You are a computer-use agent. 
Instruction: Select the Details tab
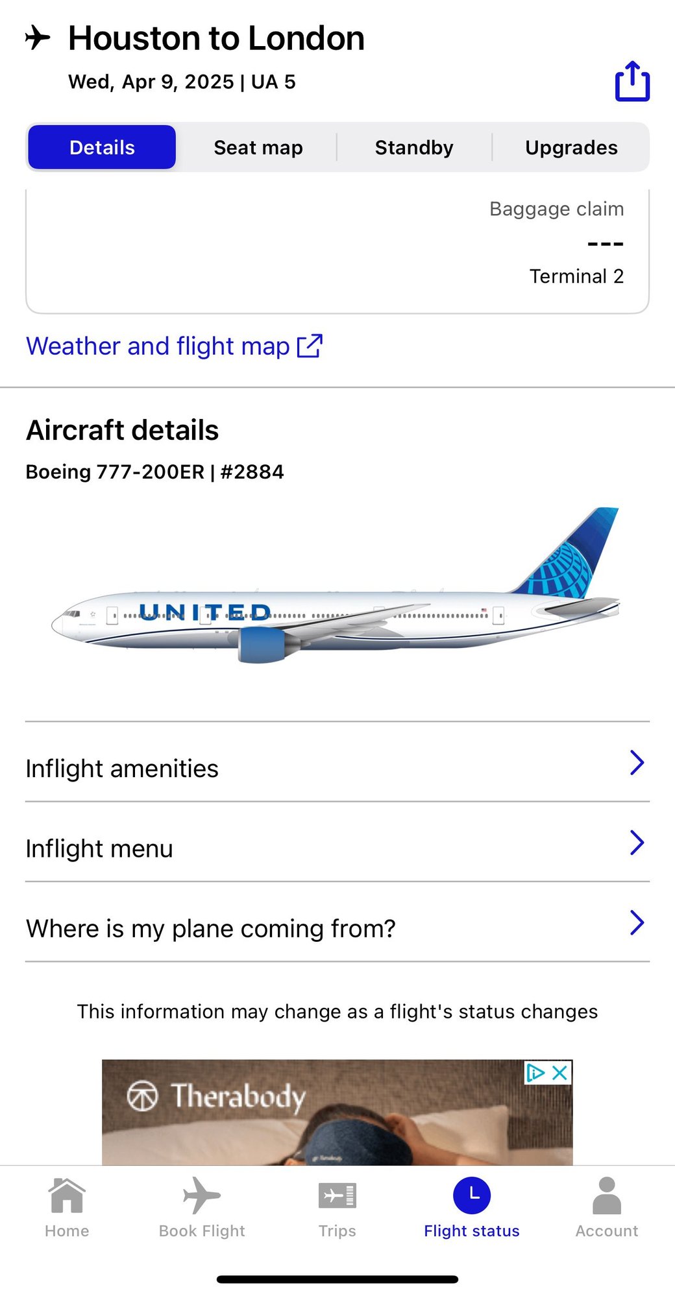click(x=102, y=147)
